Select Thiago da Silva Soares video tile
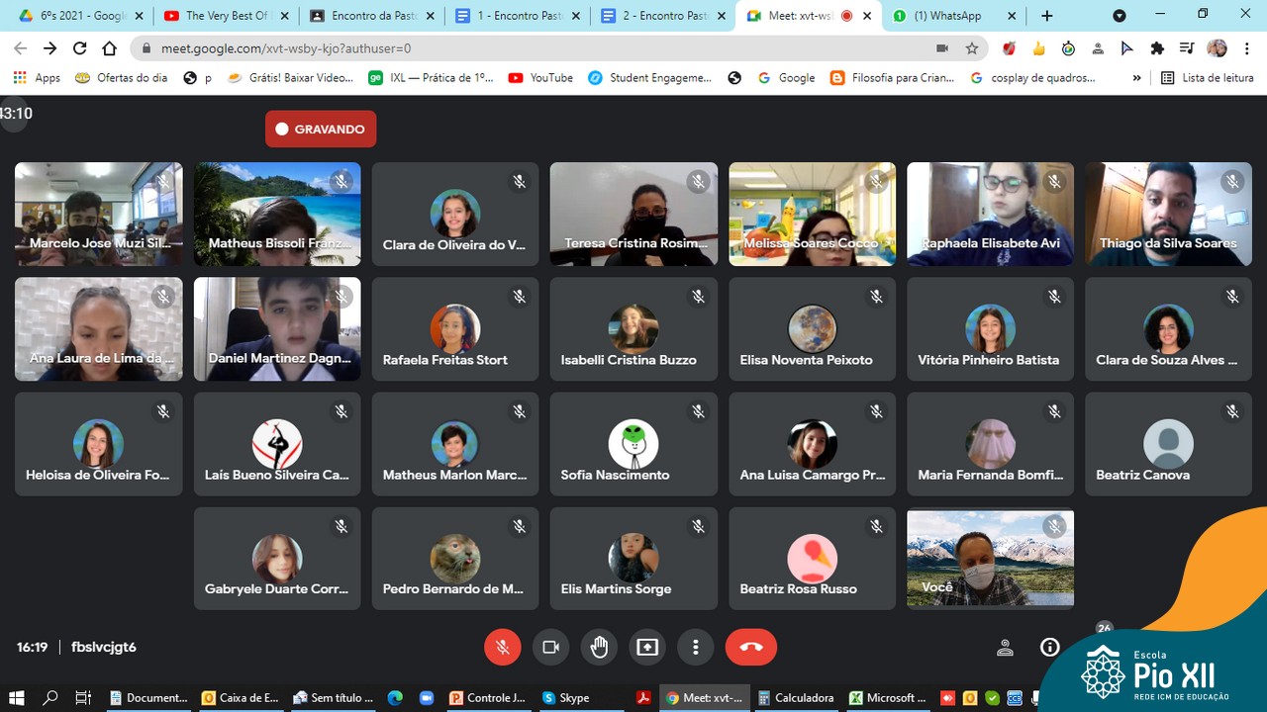 (1168, 215)
